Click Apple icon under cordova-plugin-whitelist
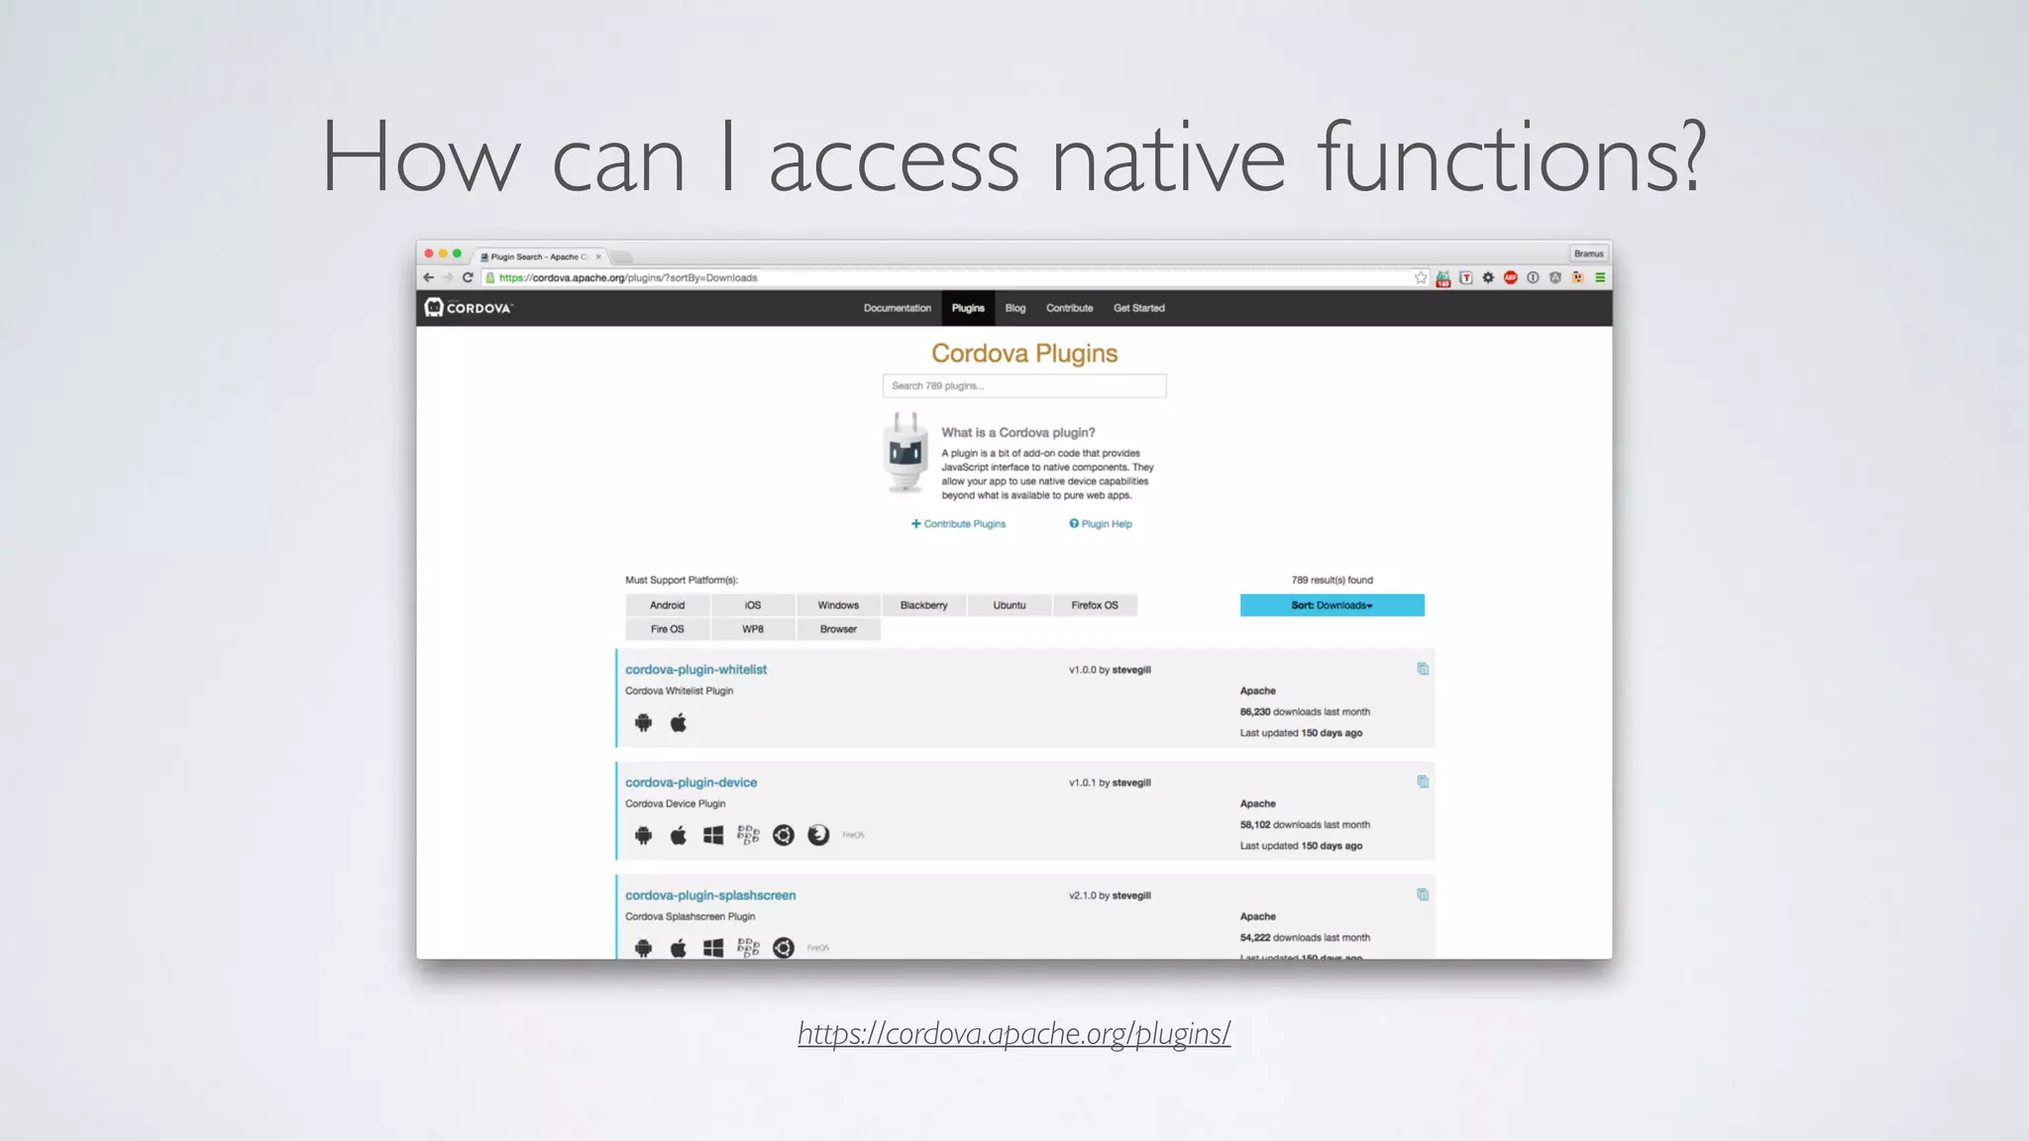 pos(679,723)
